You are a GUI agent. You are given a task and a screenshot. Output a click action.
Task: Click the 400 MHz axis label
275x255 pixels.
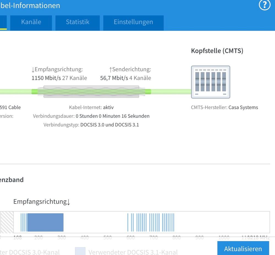click(84, 238)
